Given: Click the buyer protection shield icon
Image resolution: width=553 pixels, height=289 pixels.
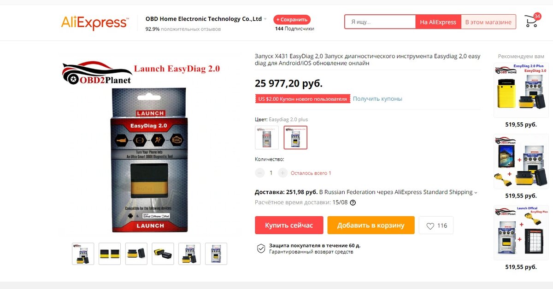Looking at the screenshot, I should coord(261,249).
